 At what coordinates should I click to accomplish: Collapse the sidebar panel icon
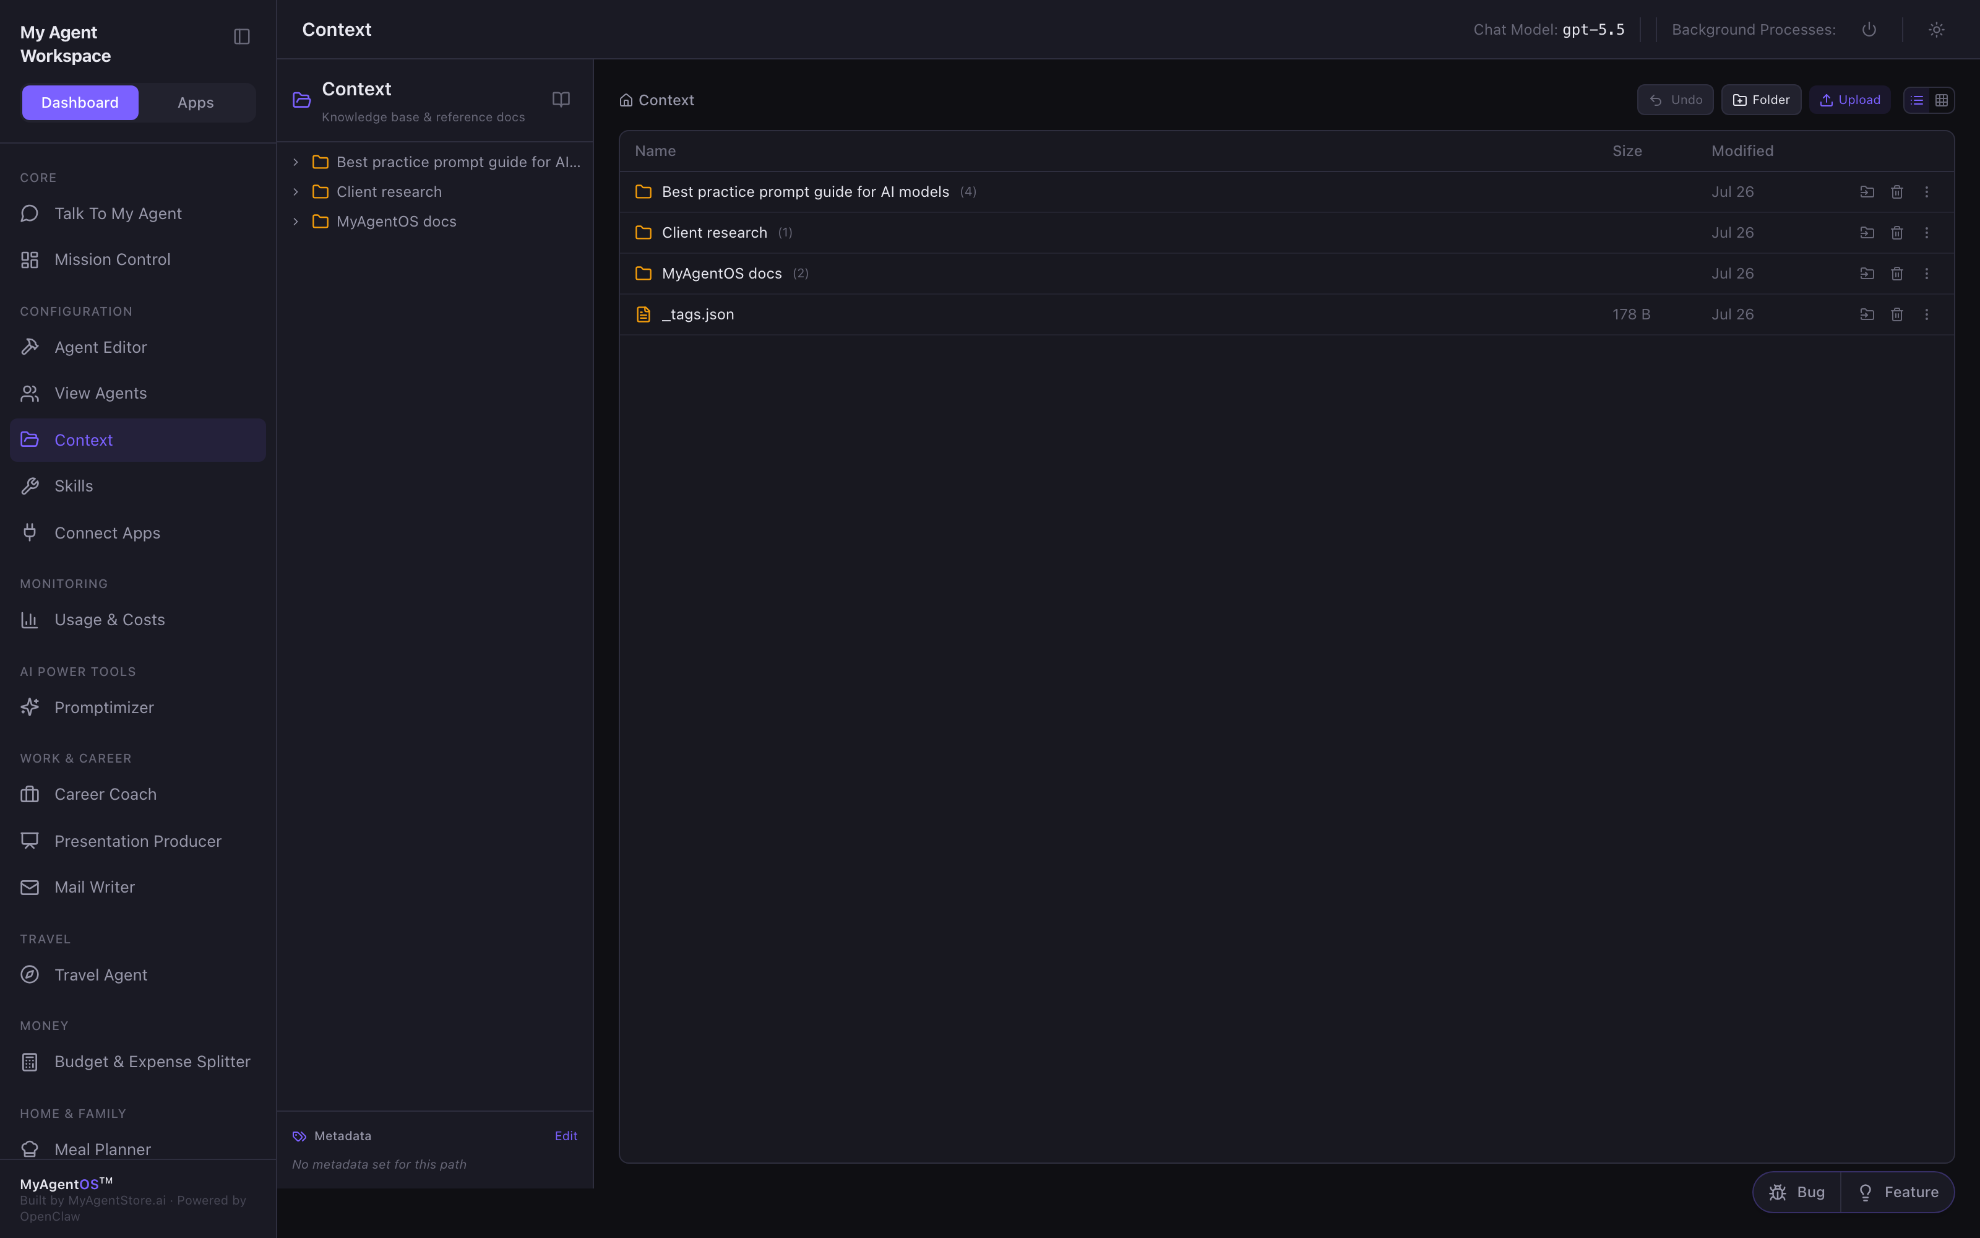point(241,37)
